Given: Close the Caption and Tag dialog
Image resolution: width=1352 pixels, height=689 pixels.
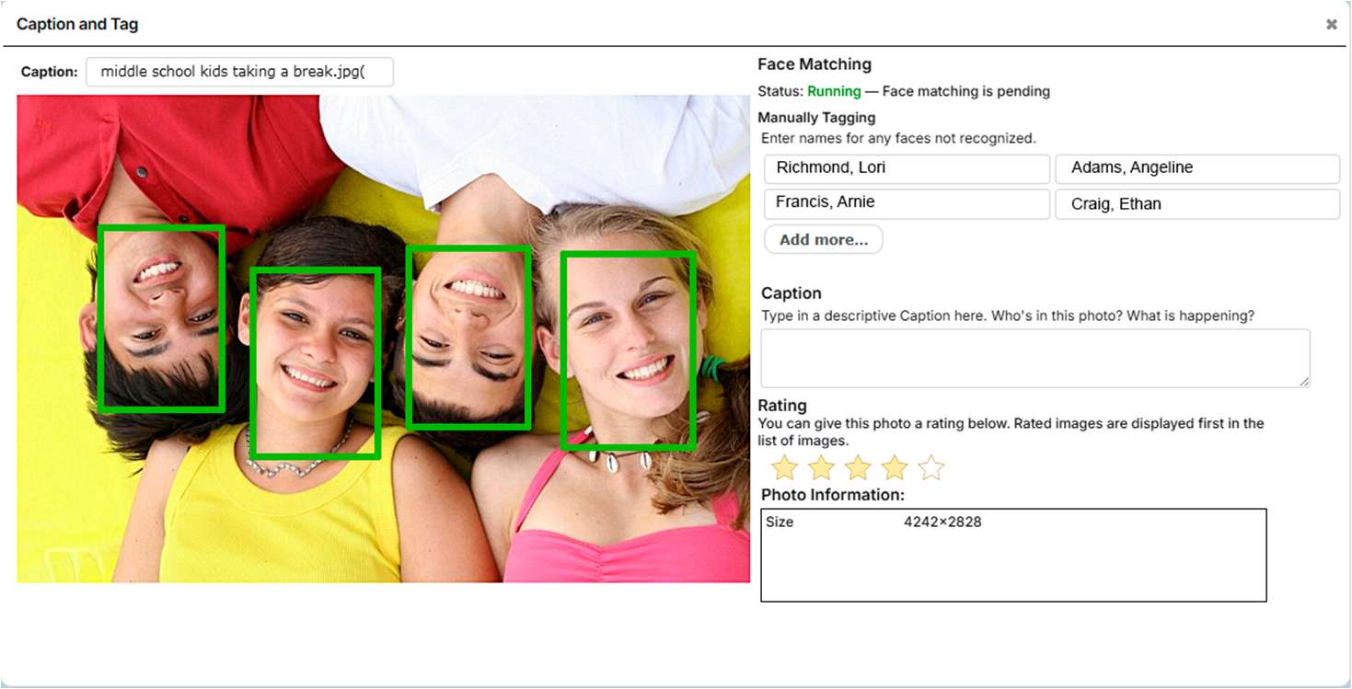Looking at the screenshot, I should [x=1331, y=25].
